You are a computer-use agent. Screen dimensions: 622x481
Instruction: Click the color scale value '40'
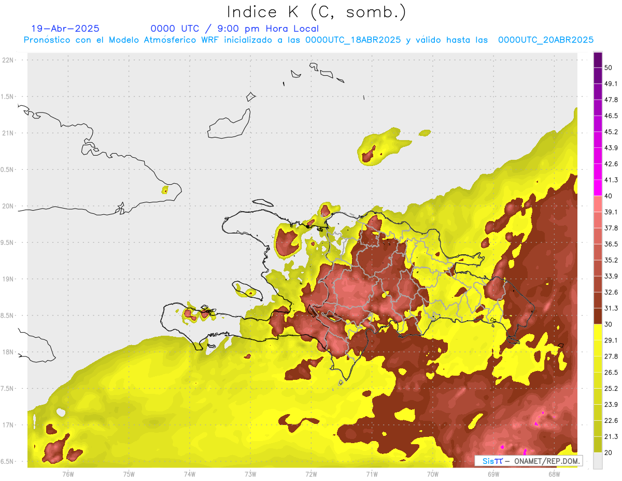point(609,196)
